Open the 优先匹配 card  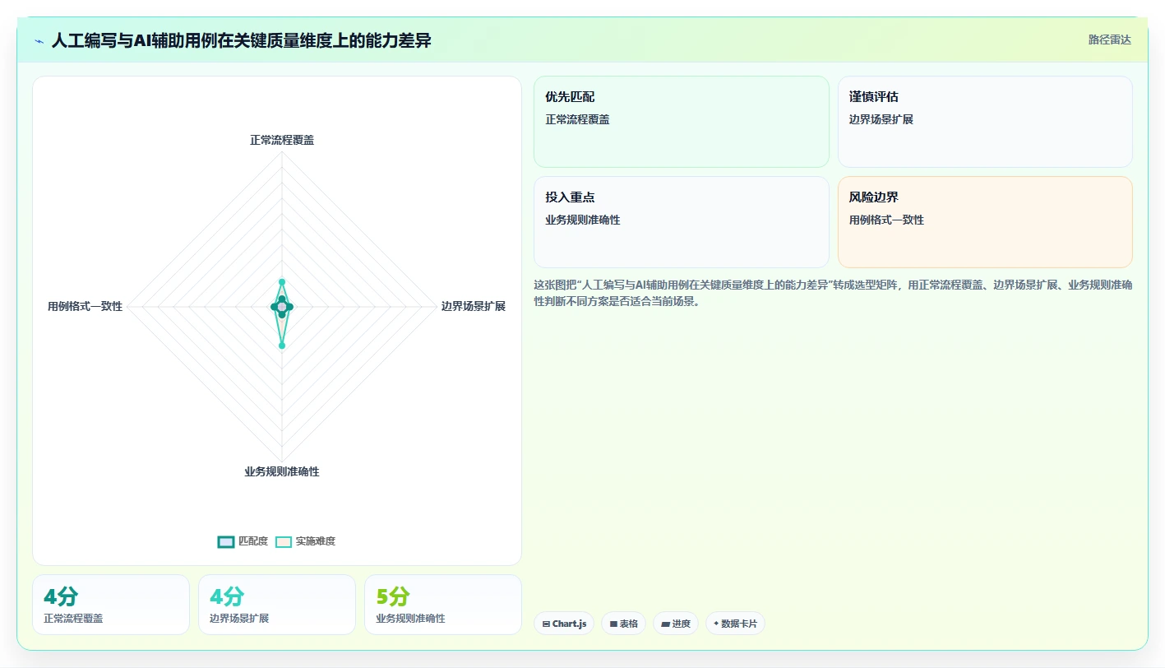click(x=682, y=122)
